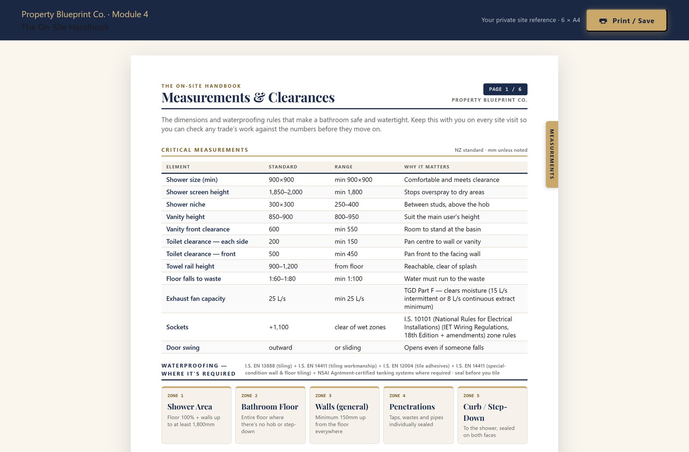Click the WATERPROOFING — WHERE IT'S REQUIRED heading

coord(199,370)
